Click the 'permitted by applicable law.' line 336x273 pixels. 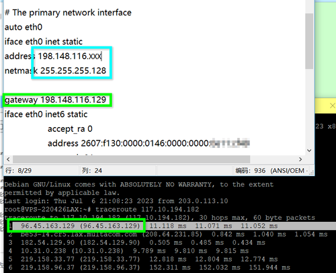point(62,193)
